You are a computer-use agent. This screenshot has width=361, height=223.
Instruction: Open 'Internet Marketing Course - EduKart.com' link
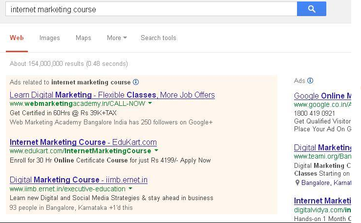pos(83,142)
